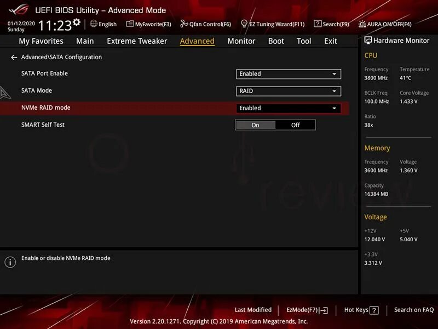Viewport: 438px width, 329px height.
Task: Click the AURA light icon
Action: (x=362, y=24)
